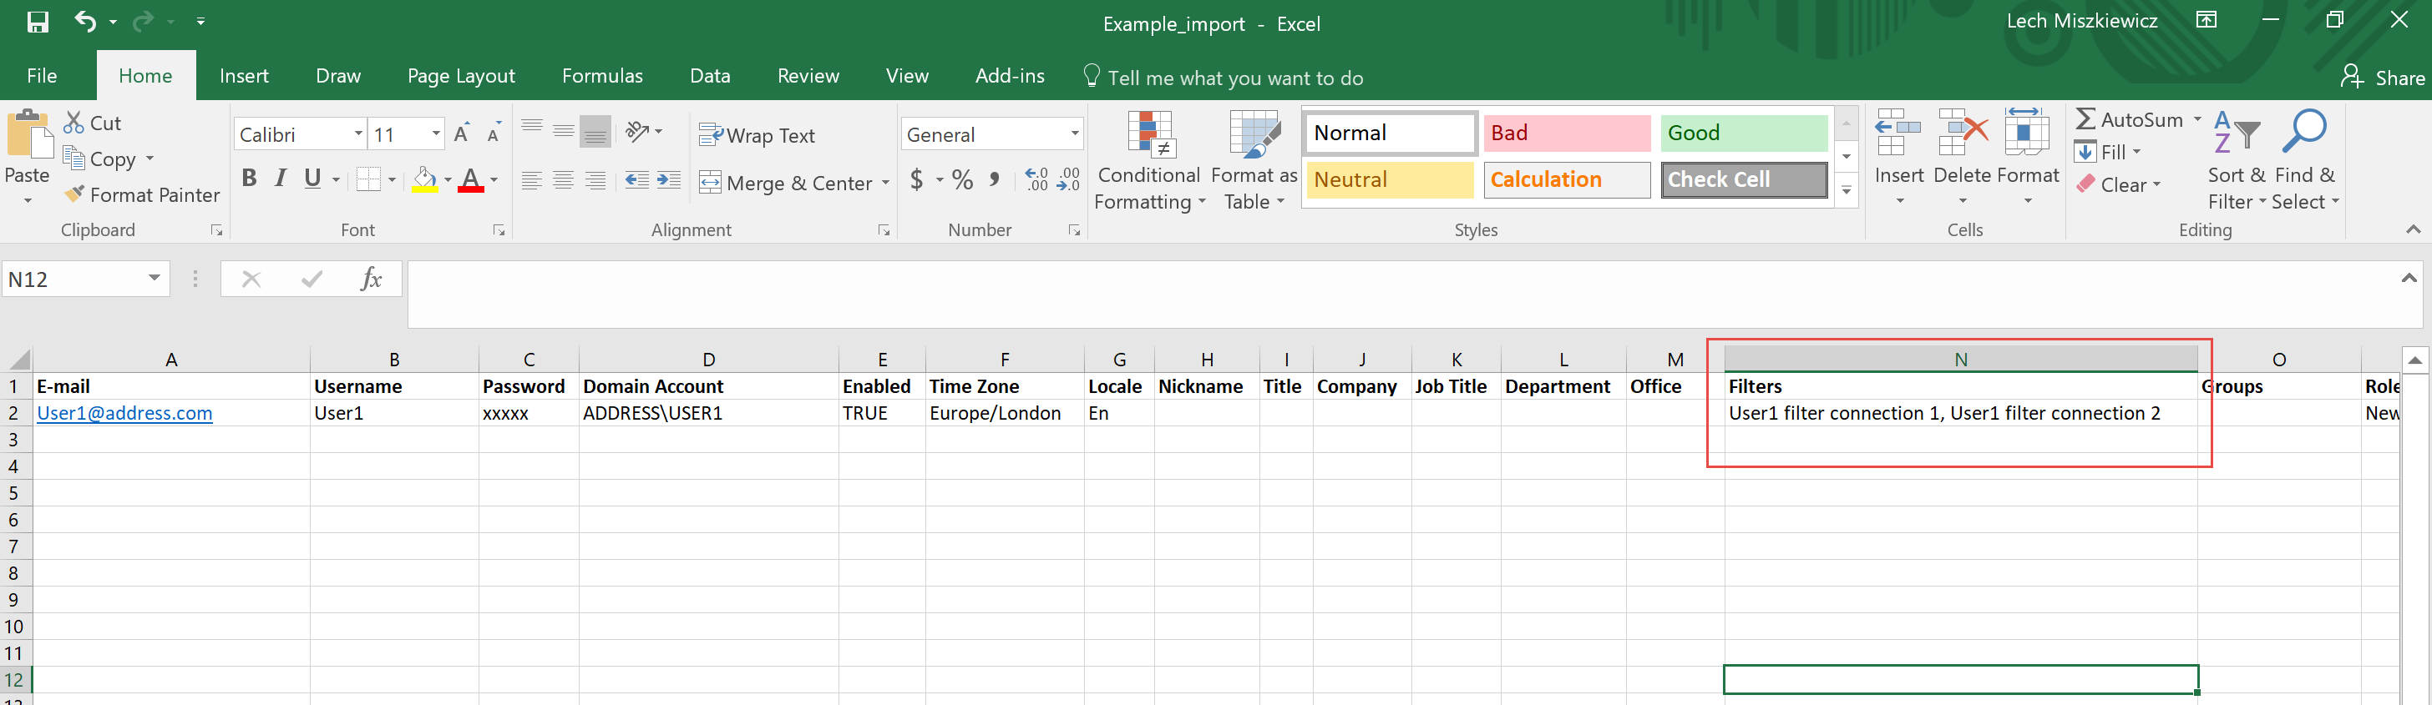Image resolution: width=2432 pixels, height=705 pixels.
Task: Click Find & Select magnifier icon
Action: click(2303, 133)
